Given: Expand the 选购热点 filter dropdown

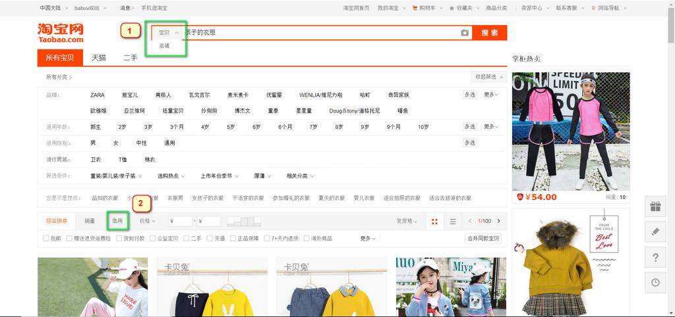Looking at the screenshot, I should tap(171, 176).
